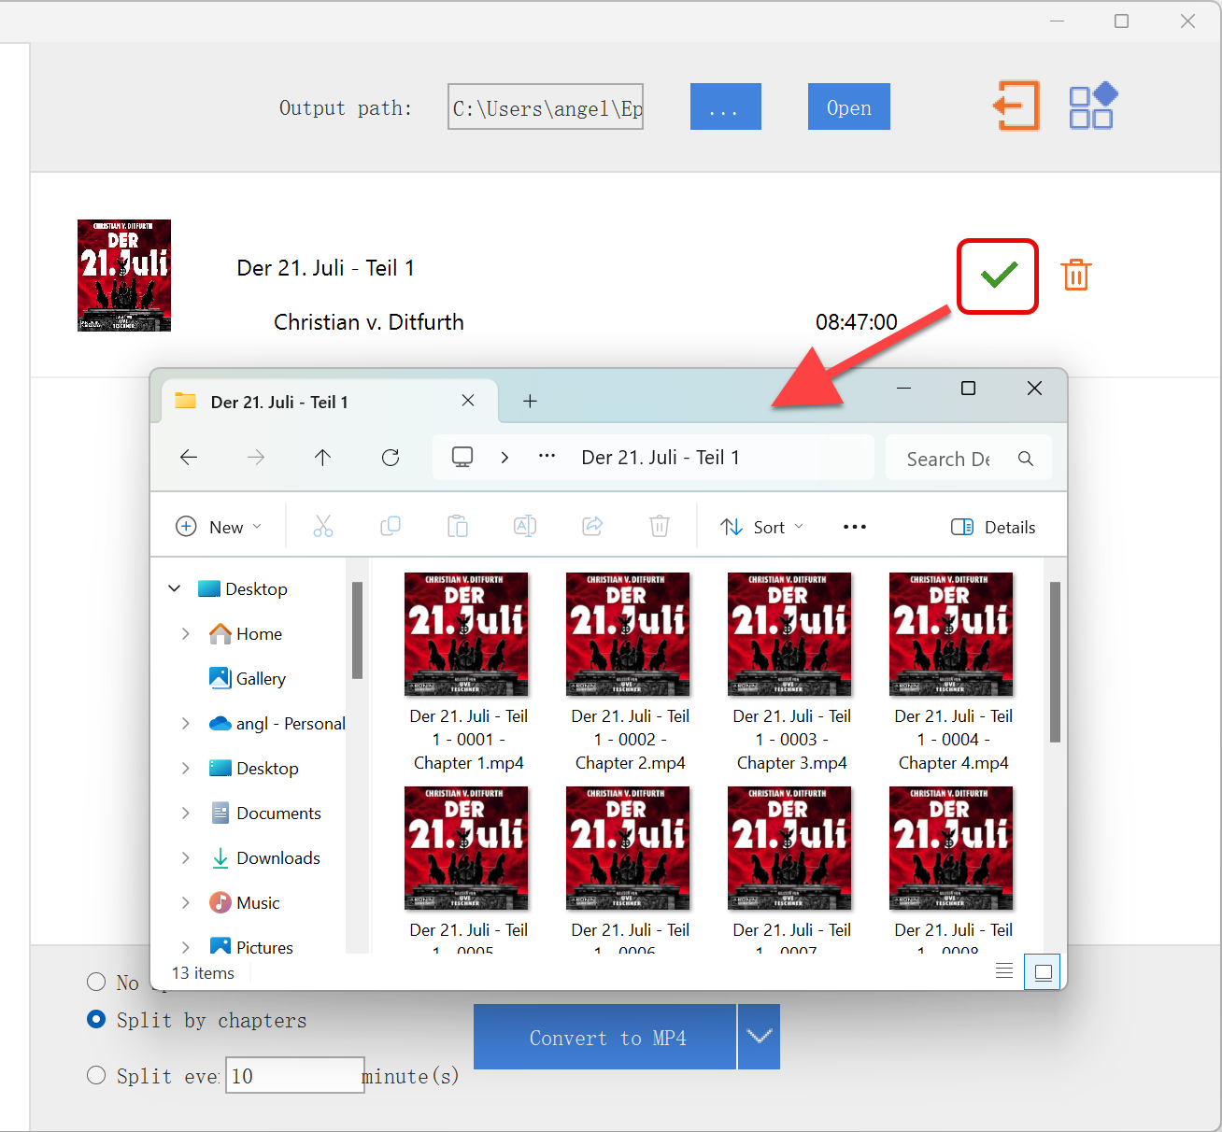Open Convert to MP4 format dropdown arrow

[x=759, y=1037]
